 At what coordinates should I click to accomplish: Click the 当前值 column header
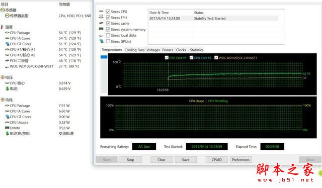64,5
